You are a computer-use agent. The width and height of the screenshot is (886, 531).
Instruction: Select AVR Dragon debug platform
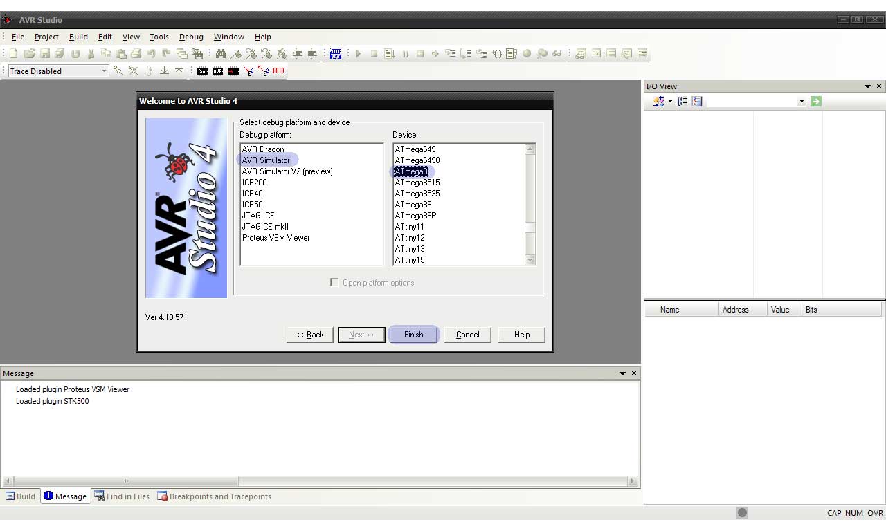point(263,149)
